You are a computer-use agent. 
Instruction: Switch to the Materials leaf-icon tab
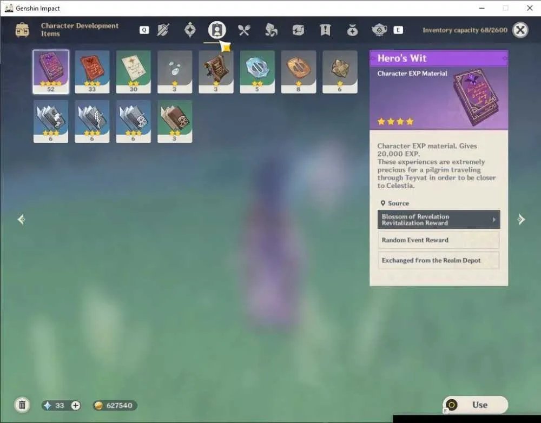[271, 30]
